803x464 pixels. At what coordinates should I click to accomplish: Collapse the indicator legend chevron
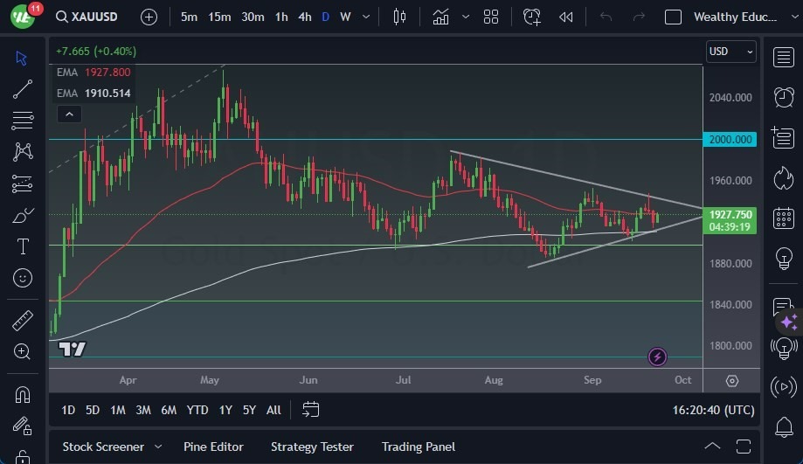[x=68, y=114]
